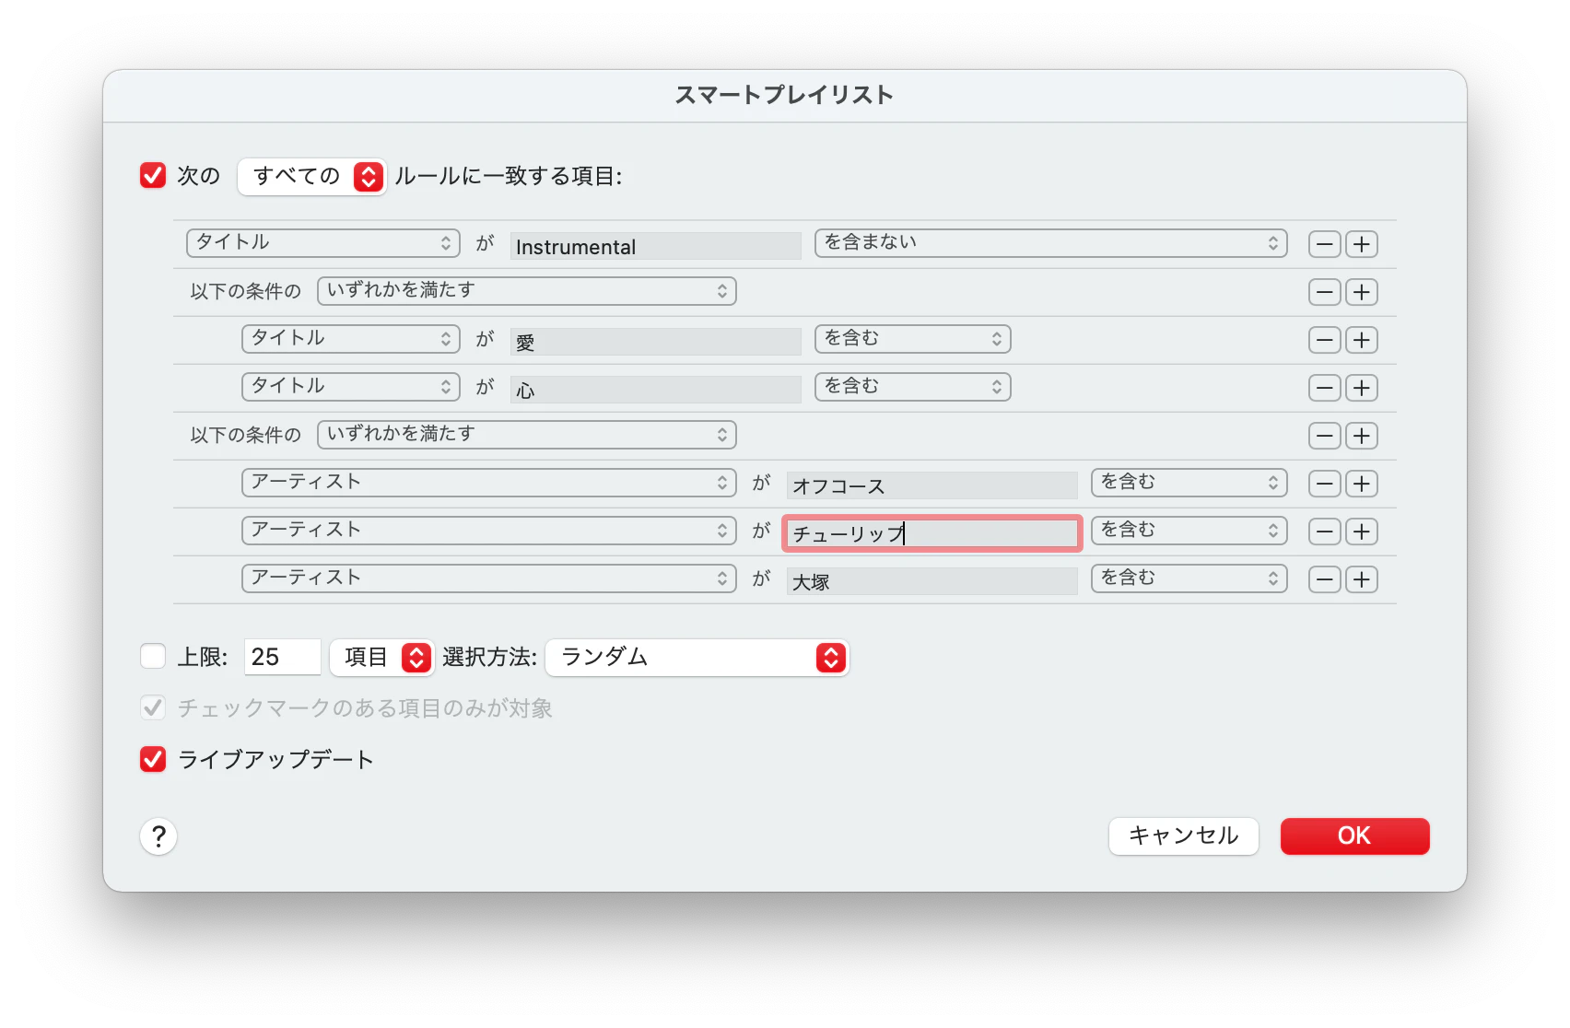Click the キャンセル button

[1184, 836]
